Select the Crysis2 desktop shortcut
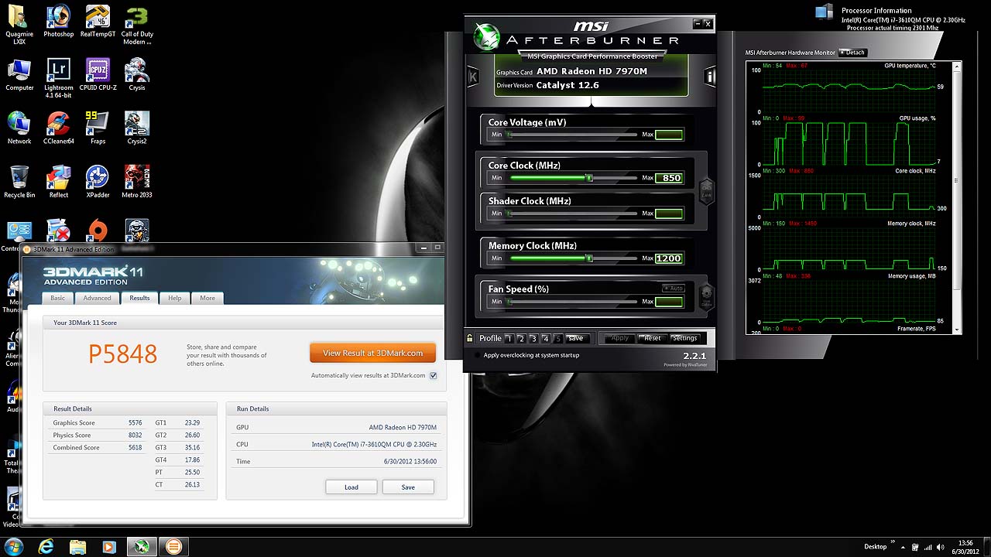Screen dimensions: 991x557 [x=137, y=128]
